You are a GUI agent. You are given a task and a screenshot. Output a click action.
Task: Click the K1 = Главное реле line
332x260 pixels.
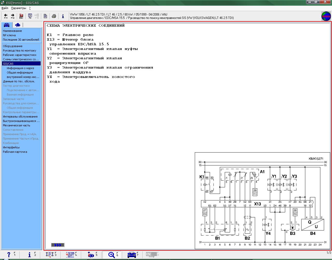[70, 35]
